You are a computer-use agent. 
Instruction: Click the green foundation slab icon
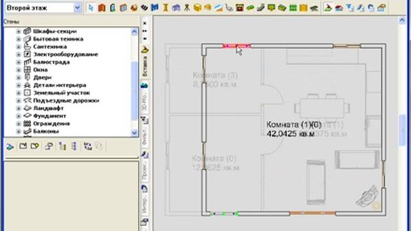[282, 8]
